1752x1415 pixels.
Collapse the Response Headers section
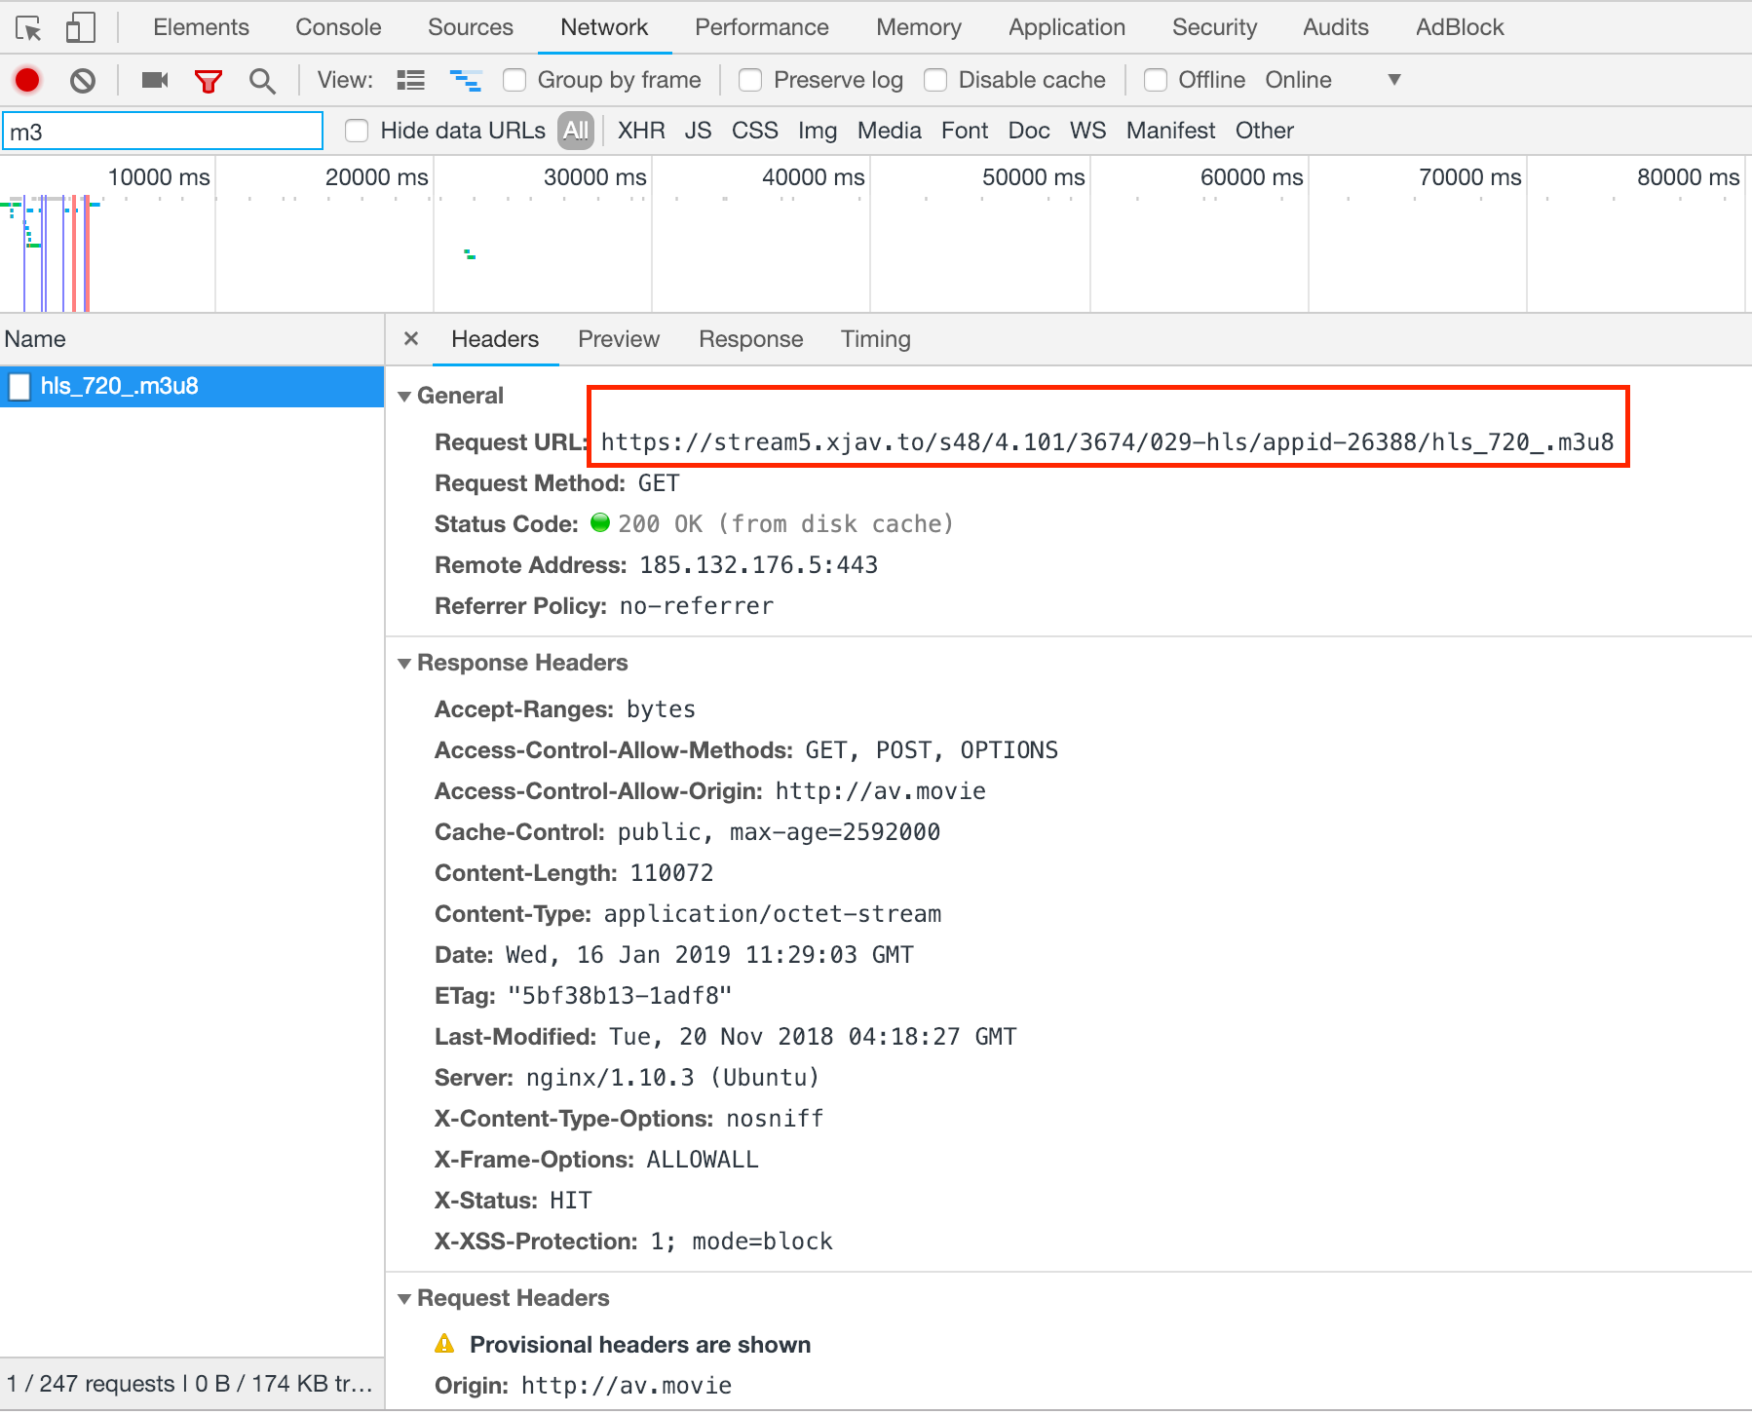pos(405,663)
